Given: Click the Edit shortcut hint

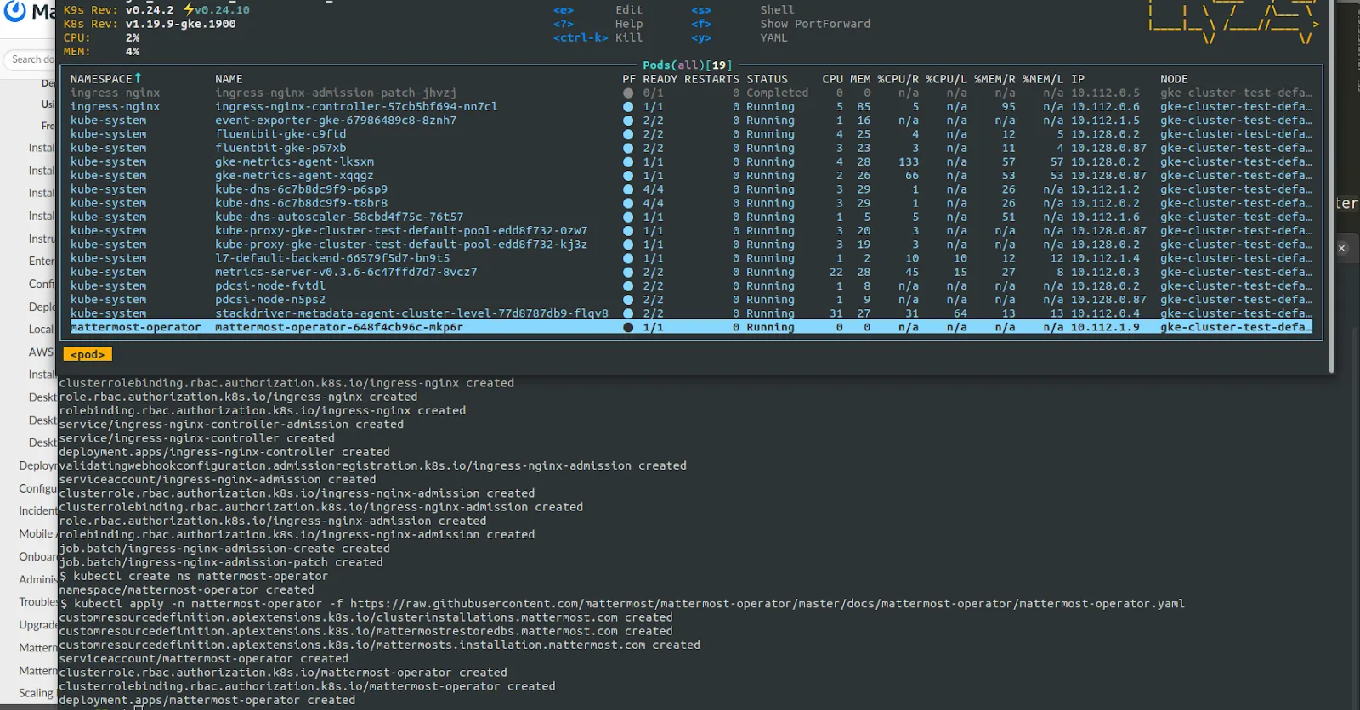Looking at the screenshot, I should (629, 10).
